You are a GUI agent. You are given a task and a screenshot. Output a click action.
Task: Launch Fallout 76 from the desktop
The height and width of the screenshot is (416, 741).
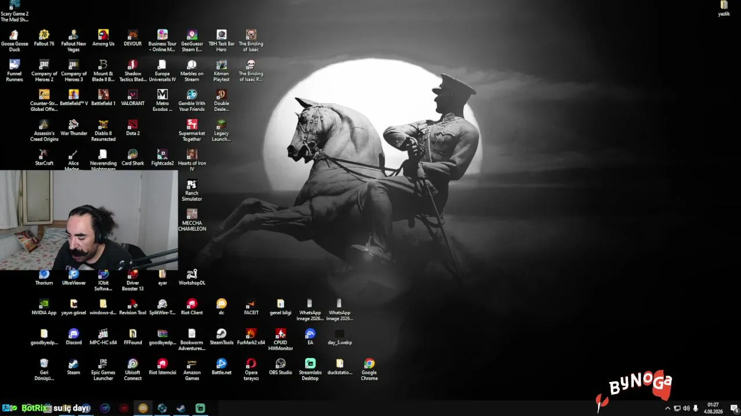pyautogui.click(x=44, y=38)
